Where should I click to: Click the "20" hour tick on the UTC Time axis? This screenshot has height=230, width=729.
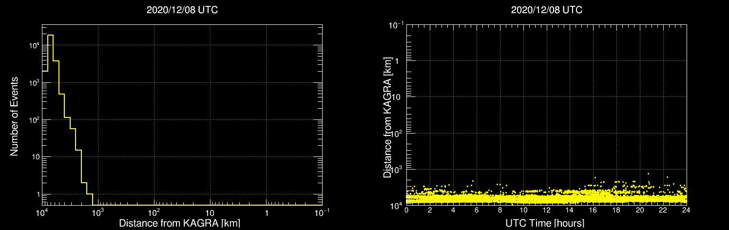pos(640,211)
